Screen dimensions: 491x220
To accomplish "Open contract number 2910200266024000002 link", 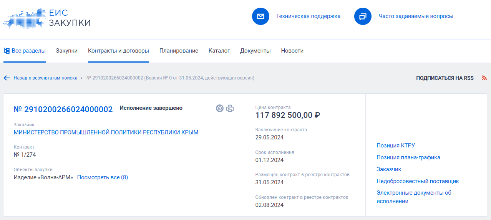I will tap(63, 109).
